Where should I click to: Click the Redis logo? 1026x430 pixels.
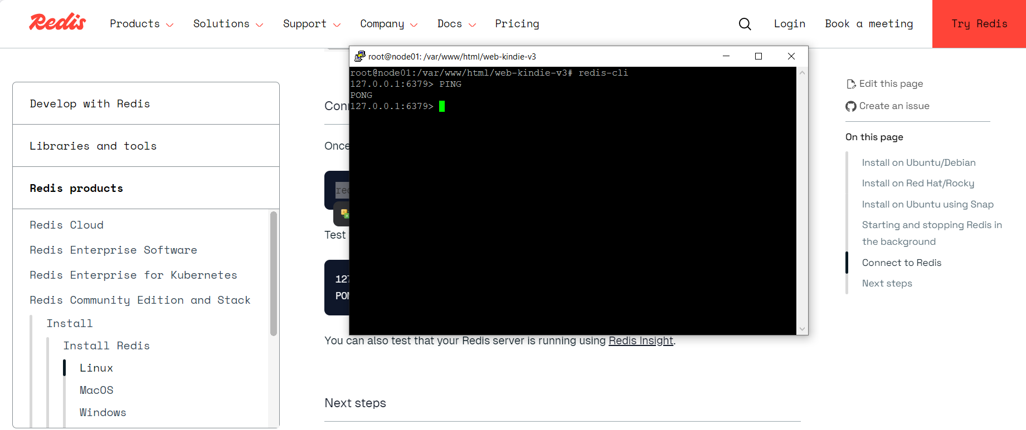[57, 22]
